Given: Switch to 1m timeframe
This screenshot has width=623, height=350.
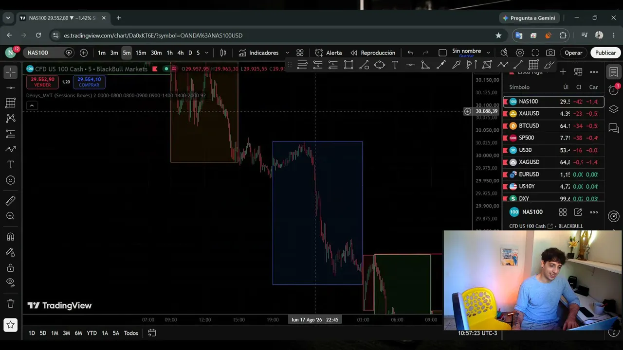Looking at the screenshot, I should [102, 52].
